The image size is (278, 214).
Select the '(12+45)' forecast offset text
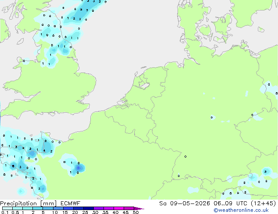click(x=264, y=204)
